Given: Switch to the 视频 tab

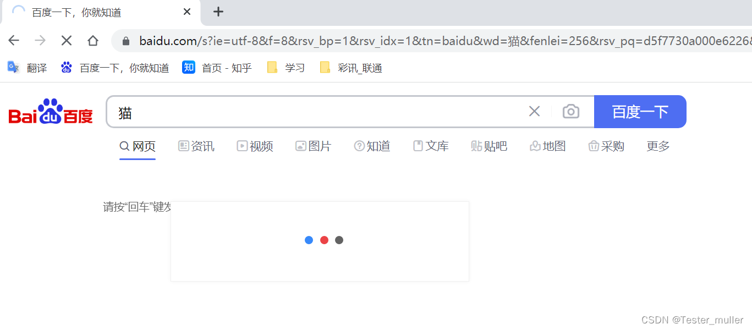Looking at the screenshot, I should pyautogui.click(x=255, y=146).
